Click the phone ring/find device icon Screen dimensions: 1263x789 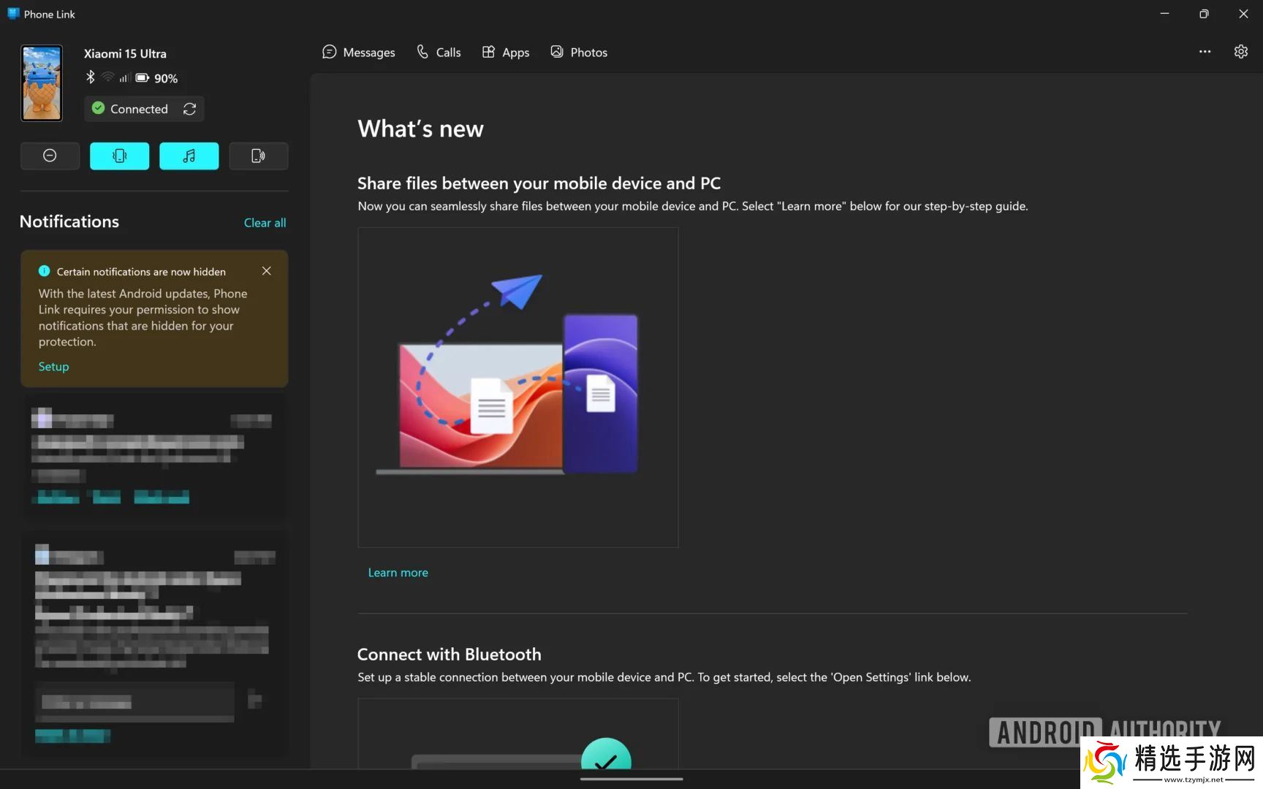pyautogui.click(x=258, y=156)
